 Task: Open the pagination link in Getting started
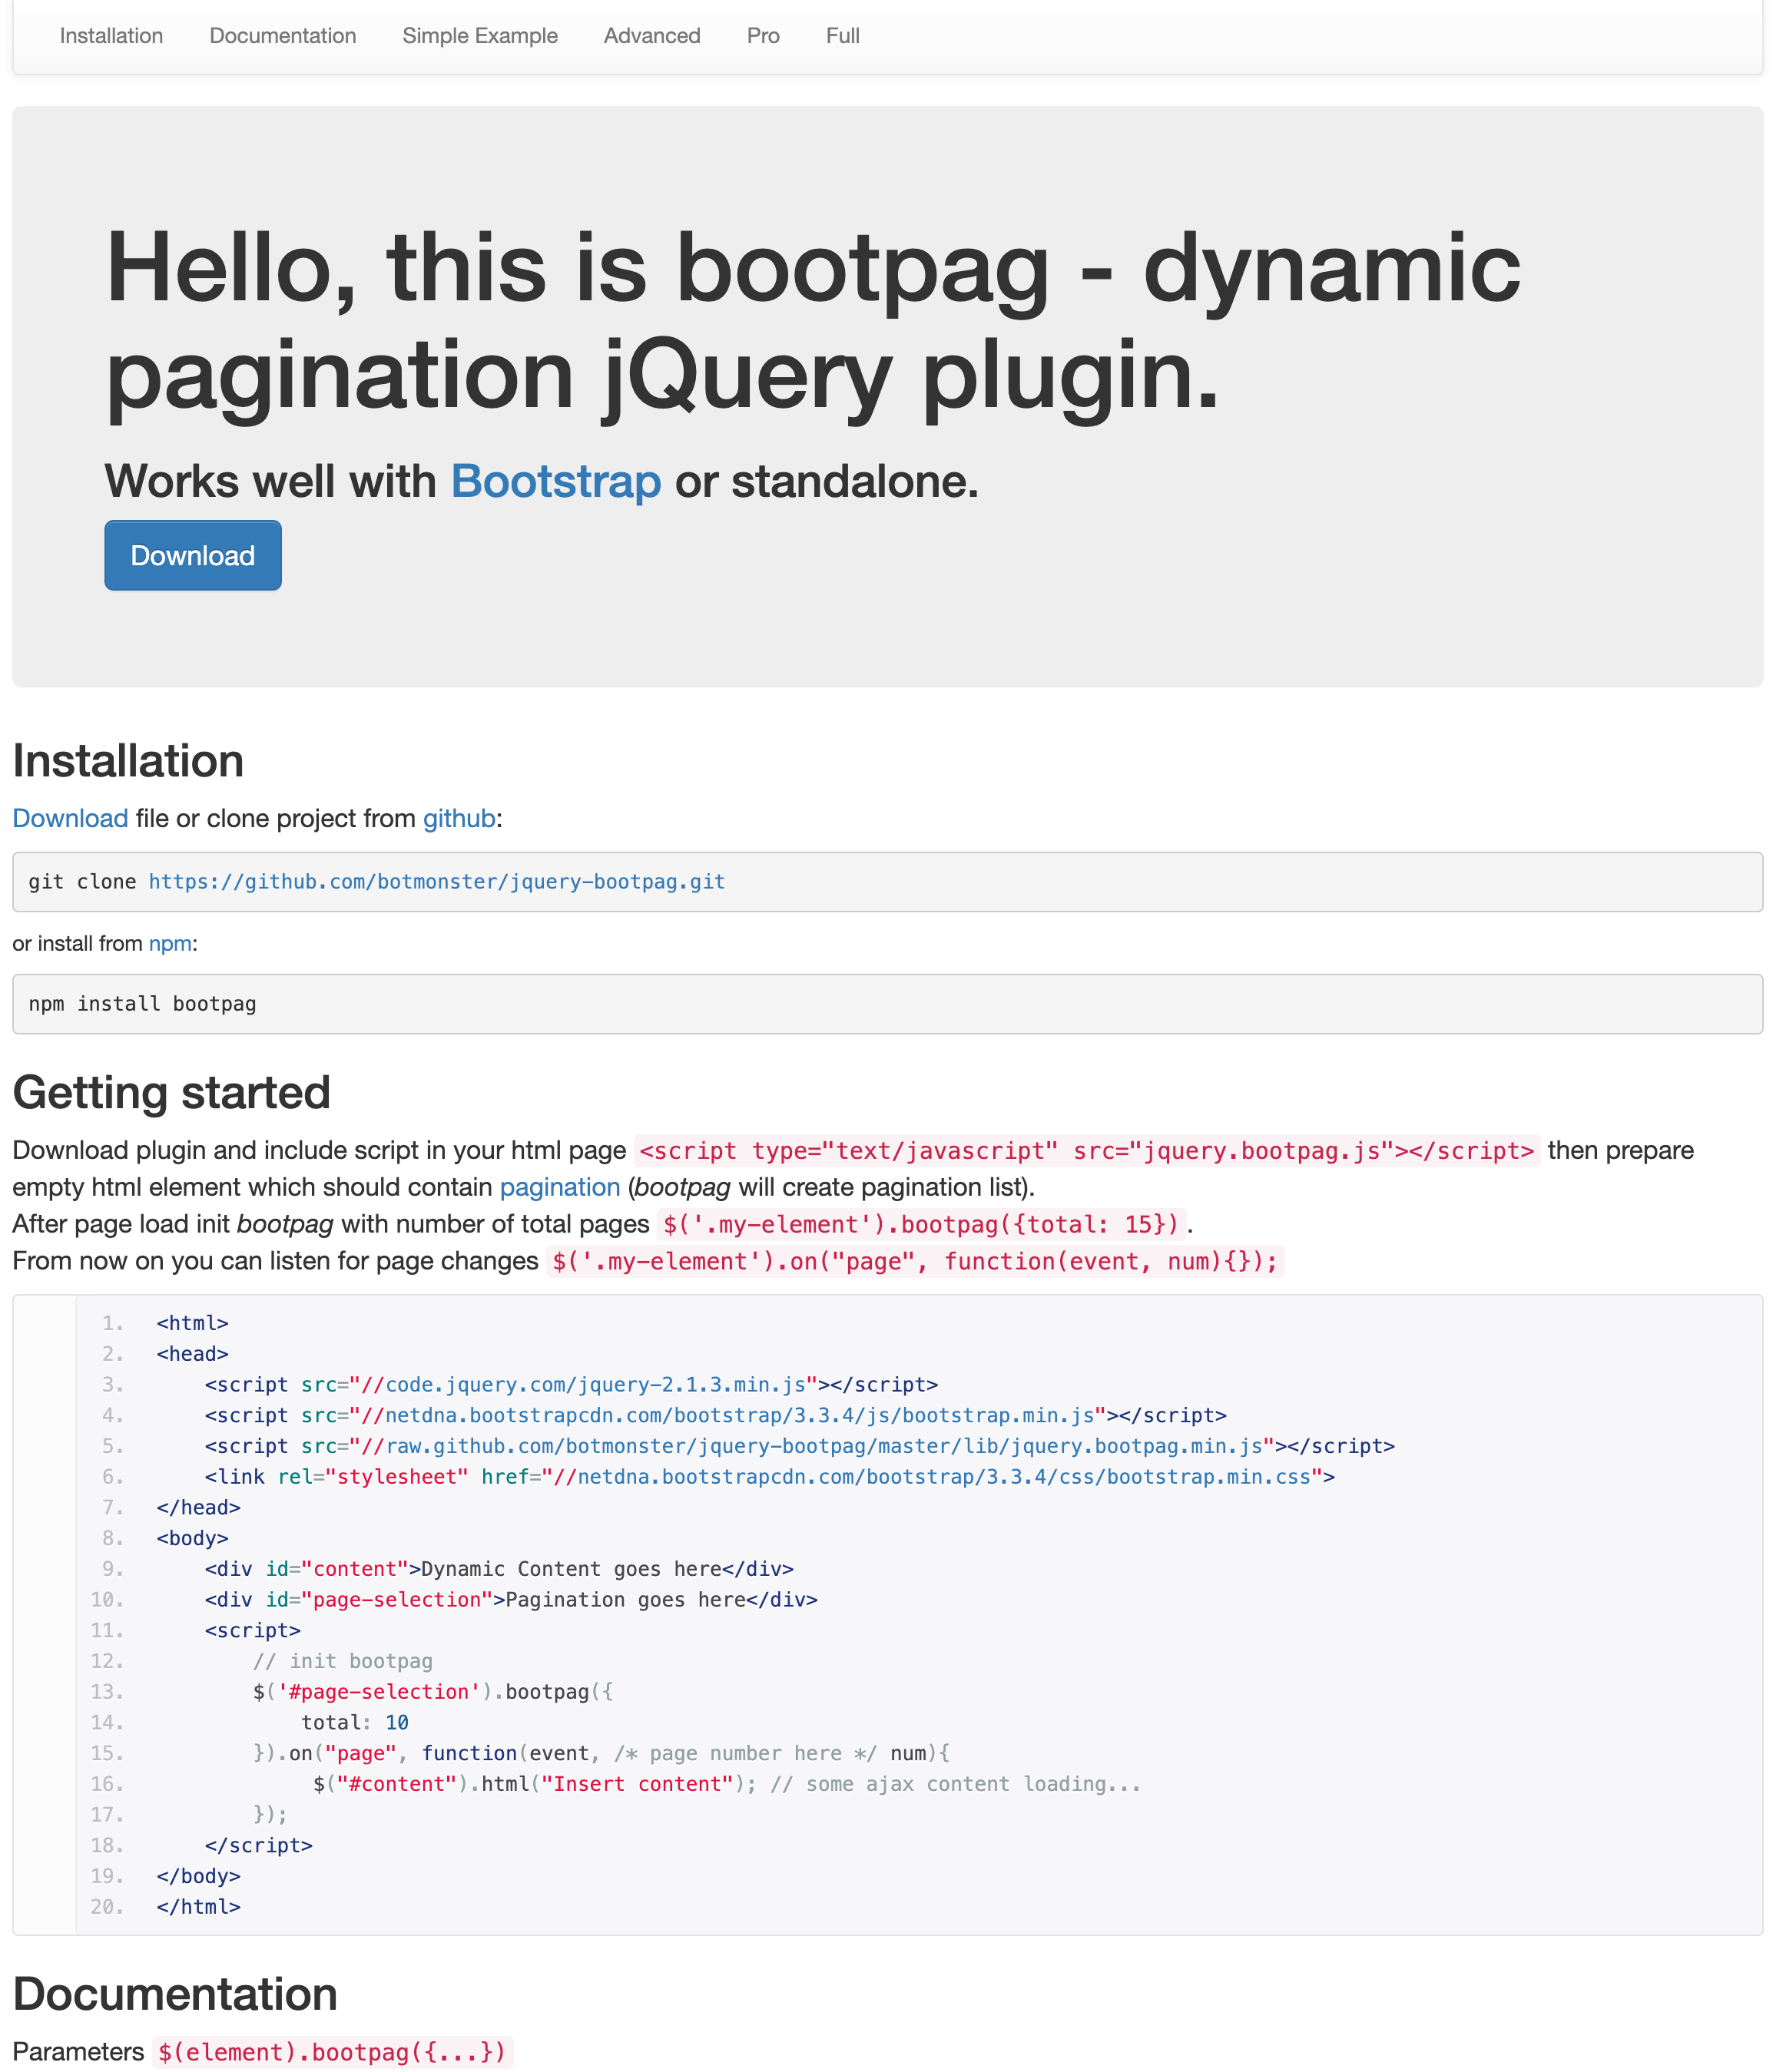(559, 1187)
